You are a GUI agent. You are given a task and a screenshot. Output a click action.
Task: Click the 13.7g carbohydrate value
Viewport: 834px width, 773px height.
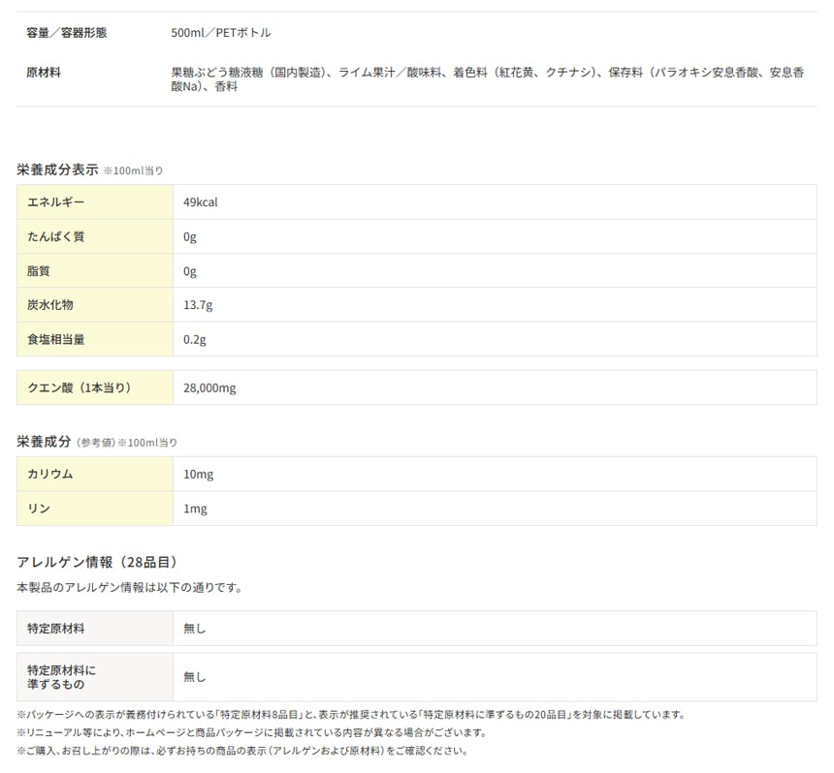point(198,305)
